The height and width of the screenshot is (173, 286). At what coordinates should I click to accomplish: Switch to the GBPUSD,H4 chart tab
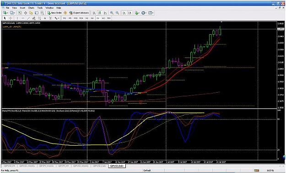click(x=9, y=166)
